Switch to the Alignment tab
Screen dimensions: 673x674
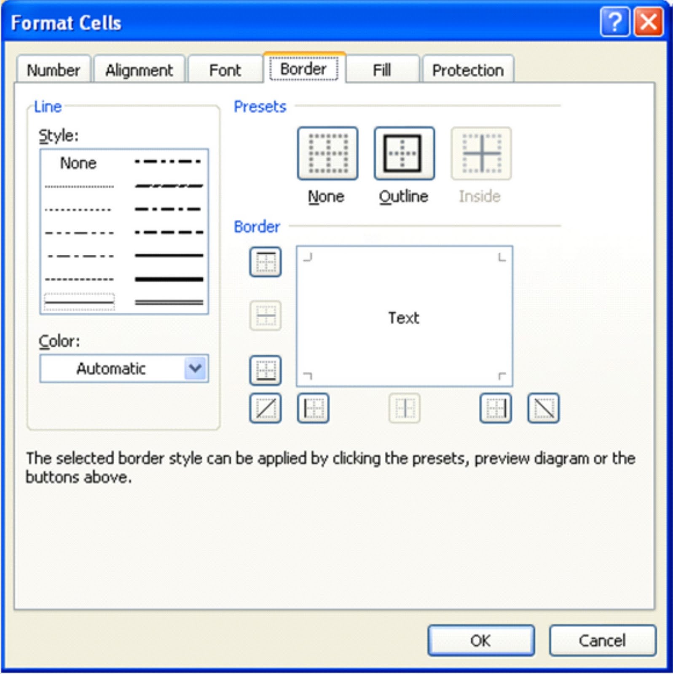tap(139, 70)
